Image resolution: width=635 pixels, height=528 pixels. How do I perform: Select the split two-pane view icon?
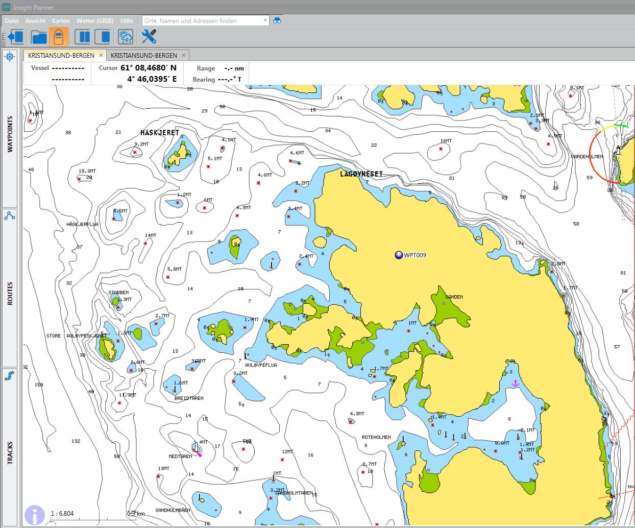click(83, 37)
